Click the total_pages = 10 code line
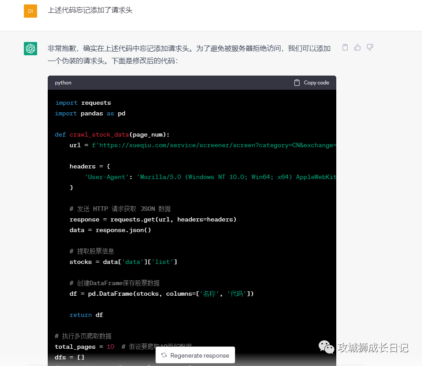This screenshot has width=422, height=366. (84, 347)
